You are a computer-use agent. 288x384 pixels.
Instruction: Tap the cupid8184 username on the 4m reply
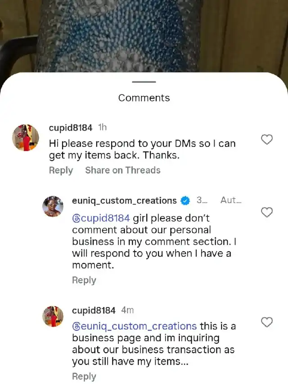point(94,311)
